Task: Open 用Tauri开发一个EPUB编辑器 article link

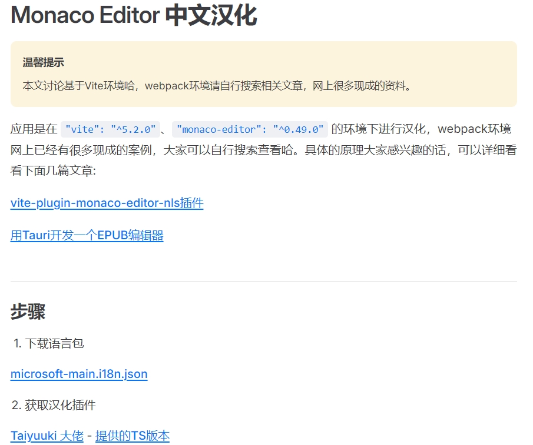Action: [87, 235]
